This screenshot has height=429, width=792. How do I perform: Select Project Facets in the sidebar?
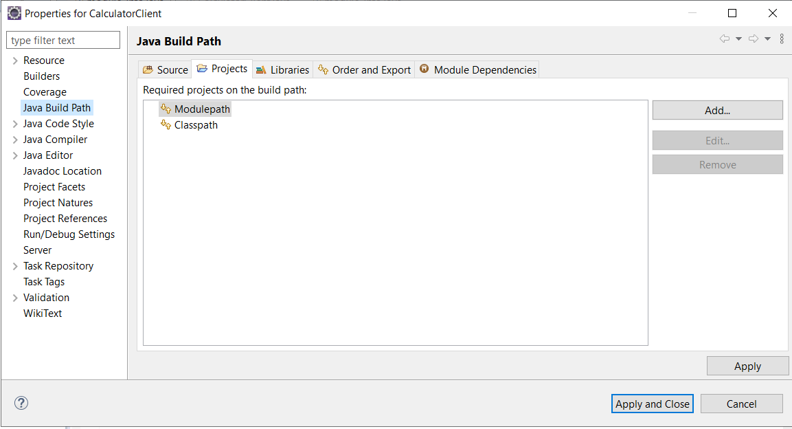(x=54, y=187)
